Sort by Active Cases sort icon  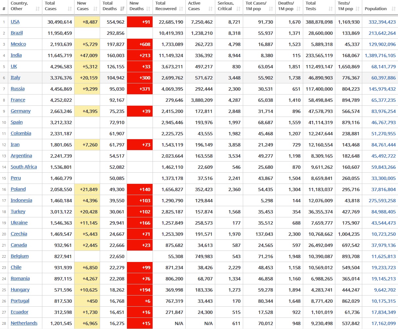point(210,9)
